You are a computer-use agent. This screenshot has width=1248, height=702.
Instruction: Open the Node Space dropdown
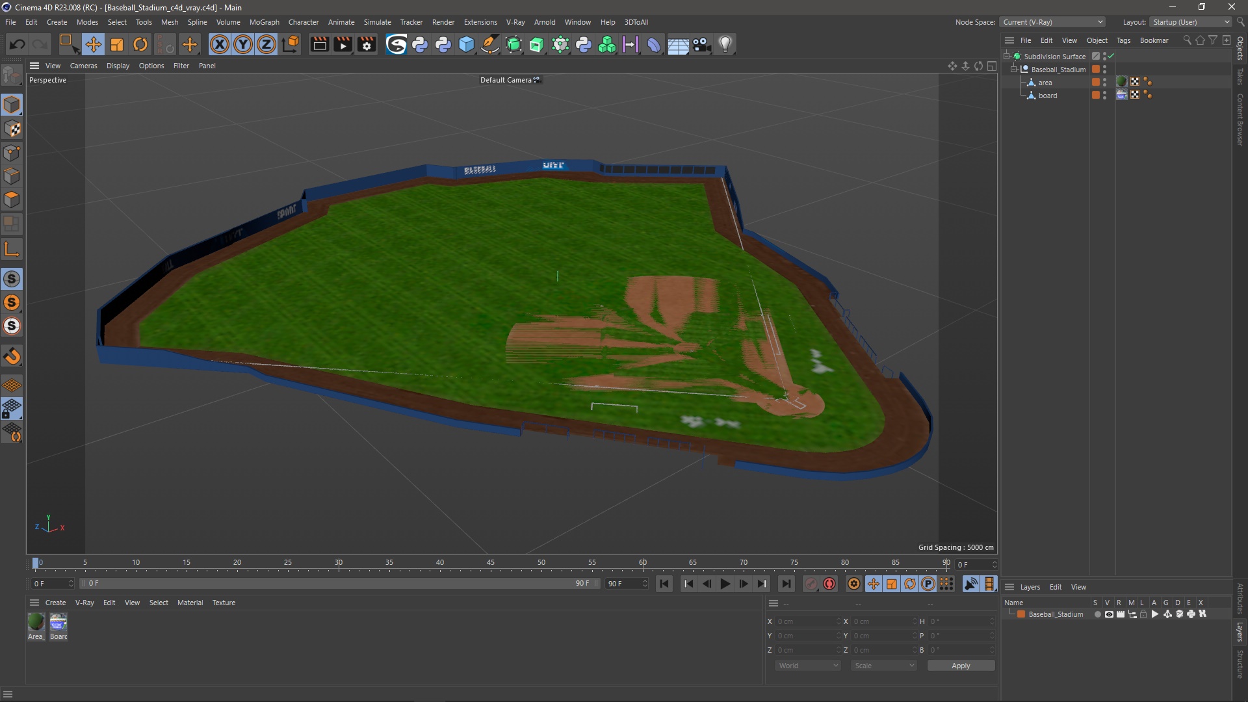click(x=1052, y=22)
